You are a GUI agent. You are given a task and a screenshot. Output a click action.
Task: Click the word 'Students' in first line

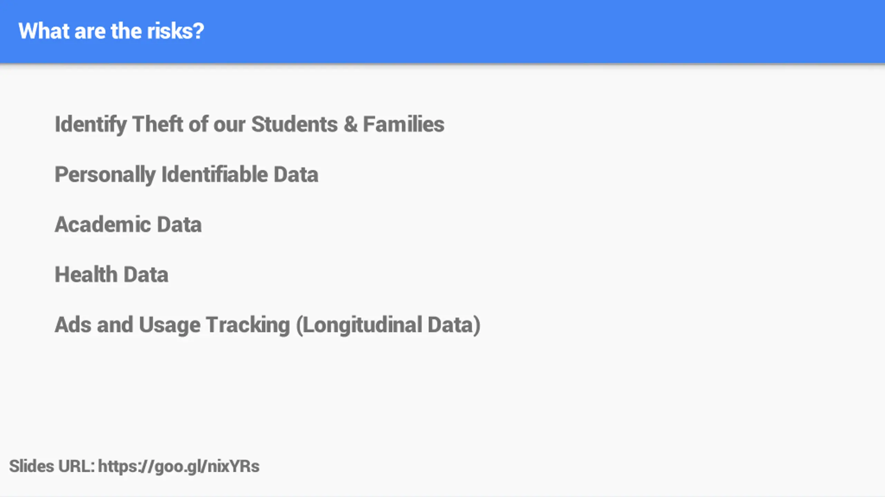coord(295,124)
